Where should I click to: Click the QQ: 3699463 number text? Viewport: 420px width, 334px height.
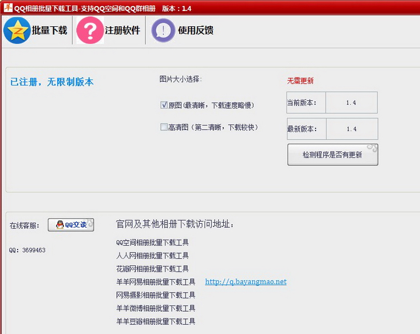(x=27, y=250)
